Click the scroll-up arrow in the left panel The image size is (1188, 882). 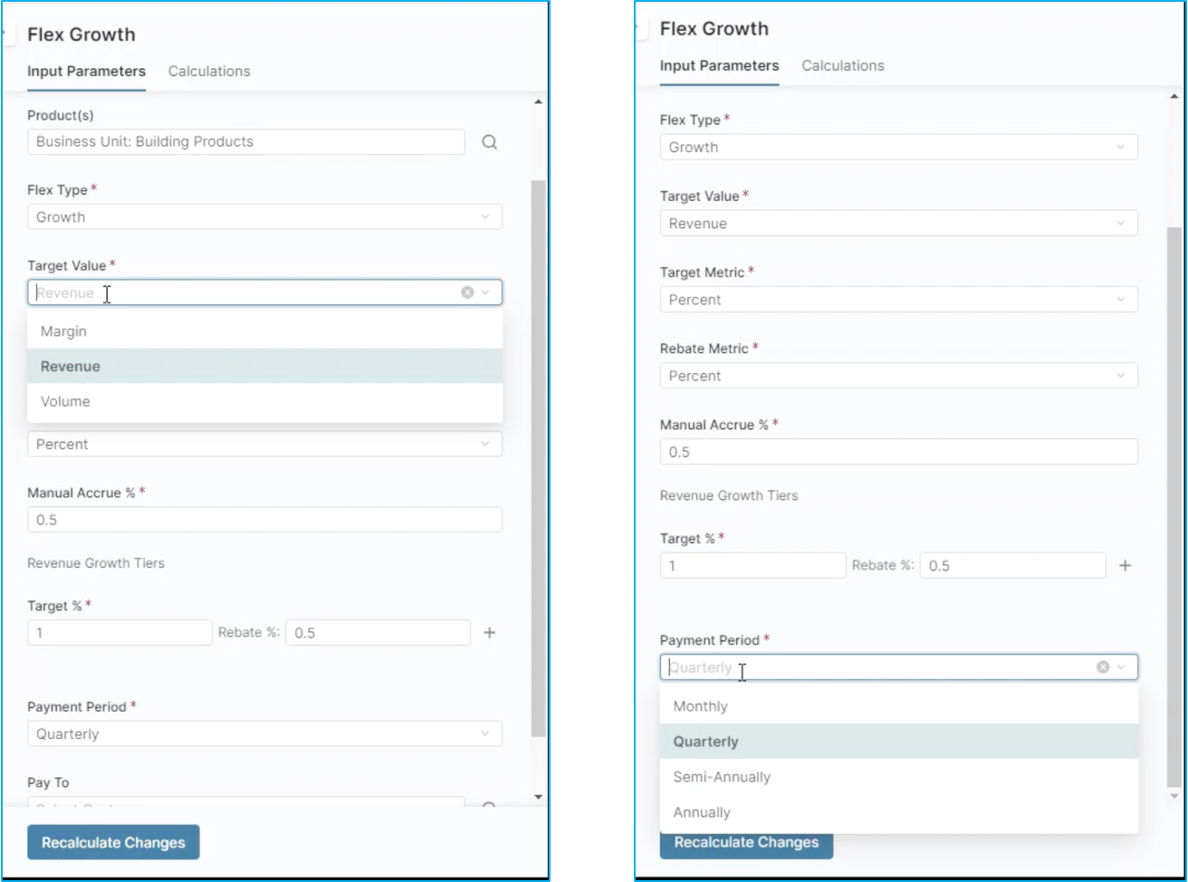click(x=539, y=102)
